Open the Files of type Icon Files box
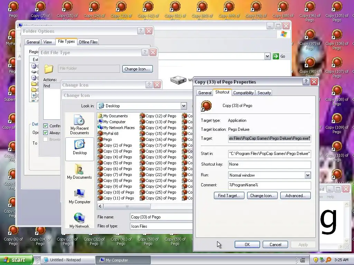354x265 pixels. tap(161, 226)
